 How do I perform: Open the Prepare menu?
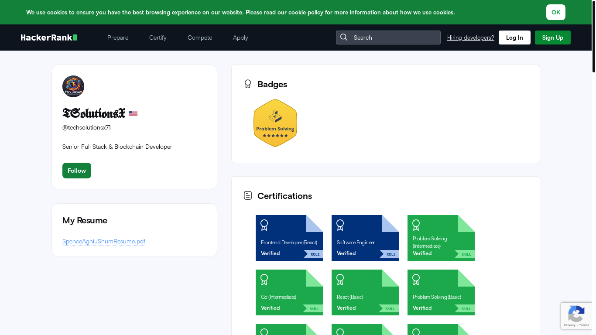click(118, 38)
